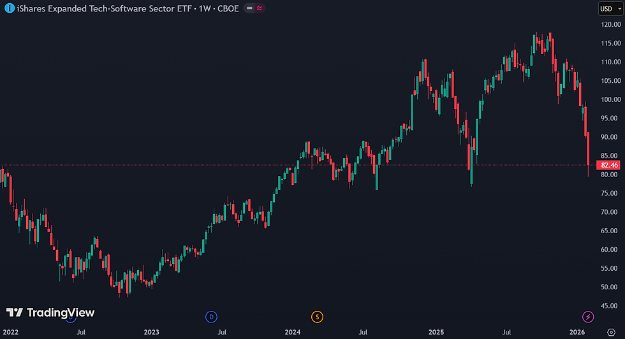Image resolution: width=625 pixels, height=339 pixels.
Task: Click the 2025 time axis label
Action: pyautogui.click(x=436, y=332)
